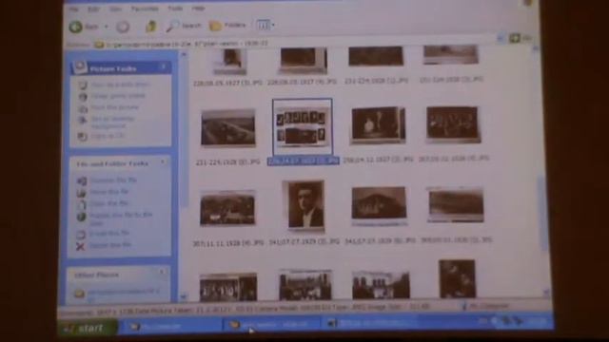Image resolution: width=609 pixels, height=342 pixels.
Task: Click the folder window taskbar button
Action: [x=272, y=325]
